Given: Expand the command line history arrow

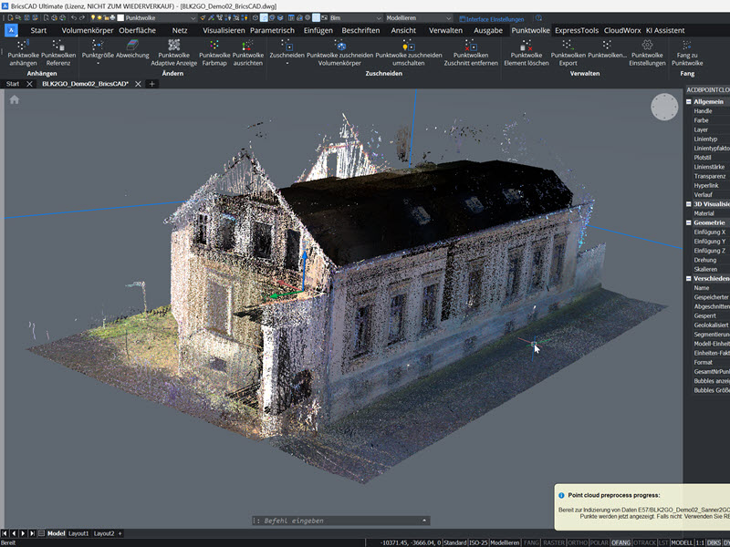Looking at the screenshot, I should tap(424, 521).
